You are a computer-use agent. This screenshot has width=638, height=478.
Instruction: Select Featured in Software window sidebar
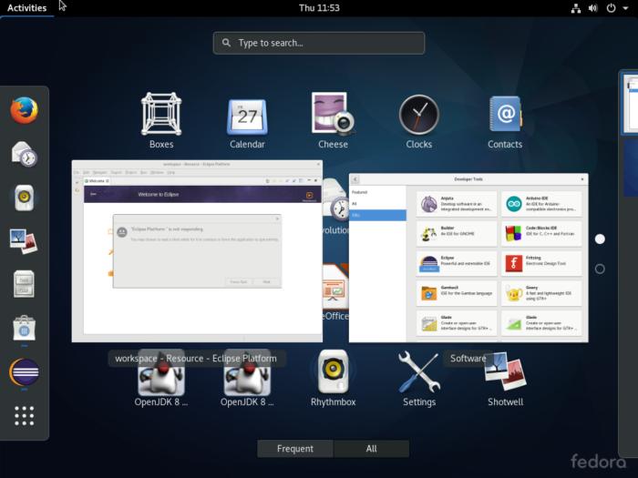point(359,192)
